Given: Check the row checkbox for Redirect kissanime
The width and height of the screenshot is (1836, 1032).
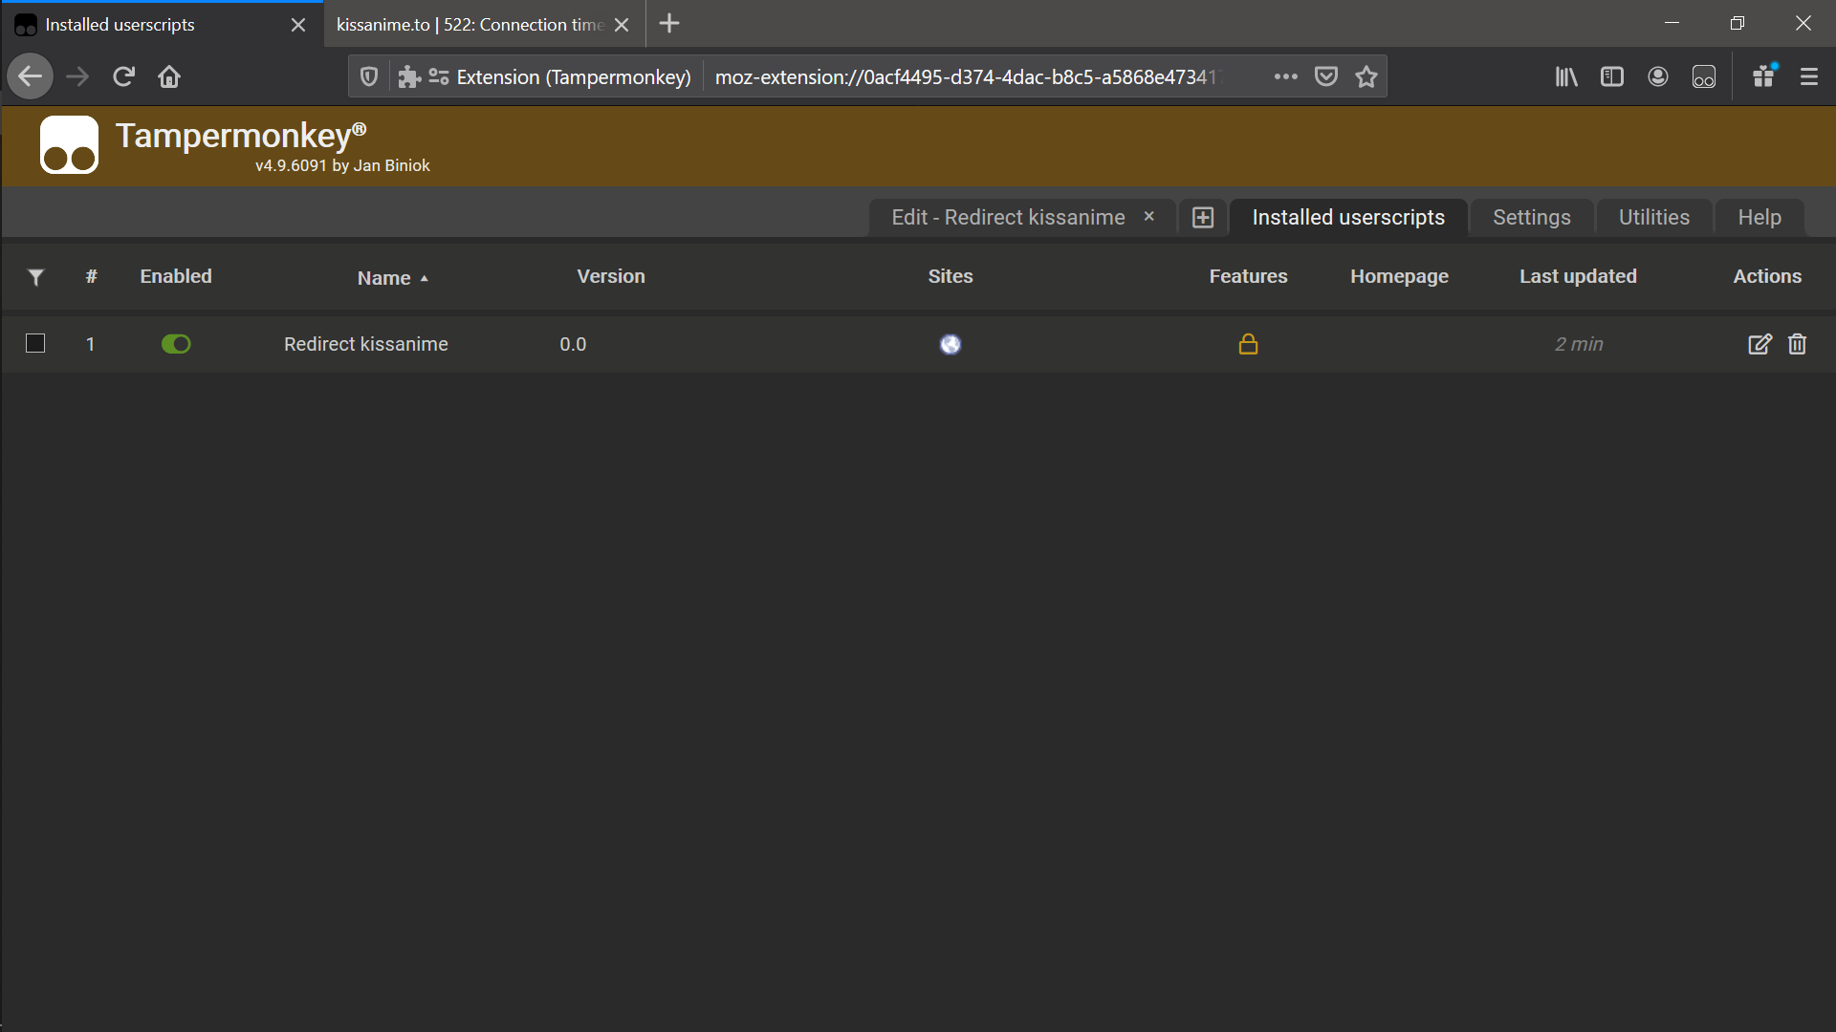Looking at the screenshot, I should click(x=34, y=343).
